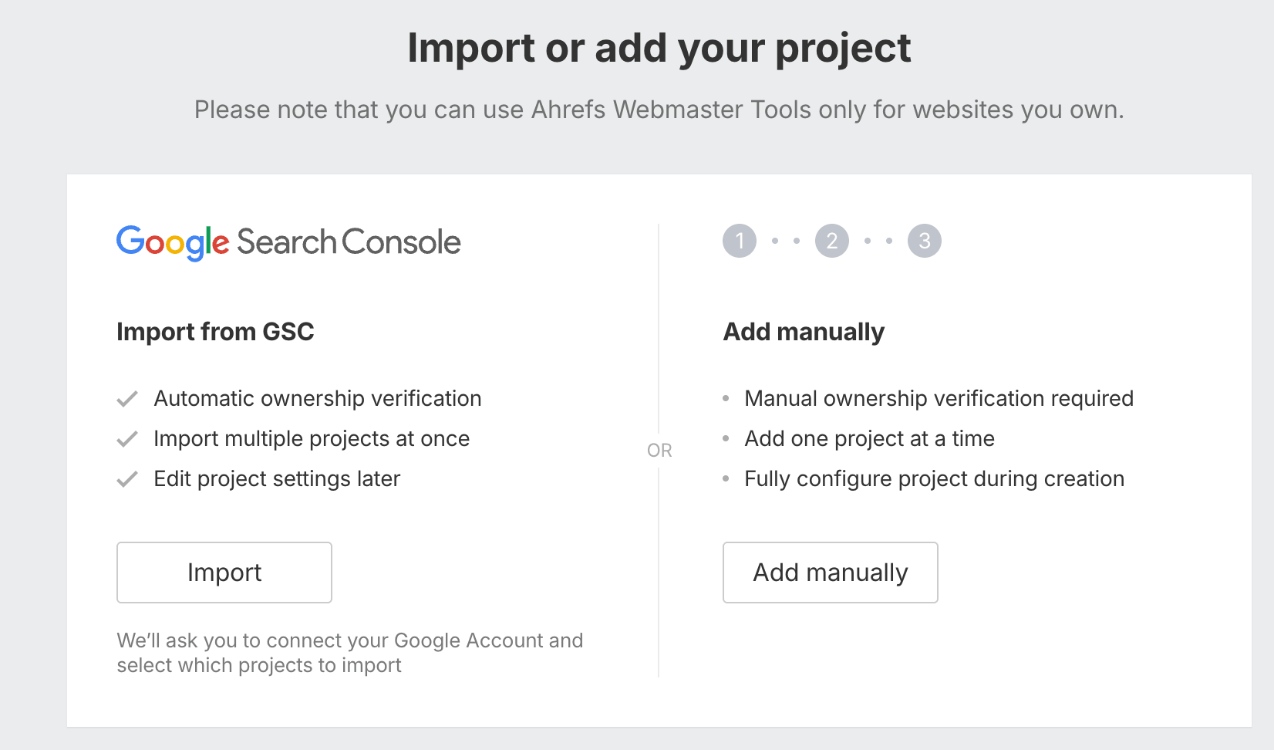Viewport: 1274px width, 750px height.
Task: Click the Ahrefs Webmaster Tools note text
Action: coord(659,110)
